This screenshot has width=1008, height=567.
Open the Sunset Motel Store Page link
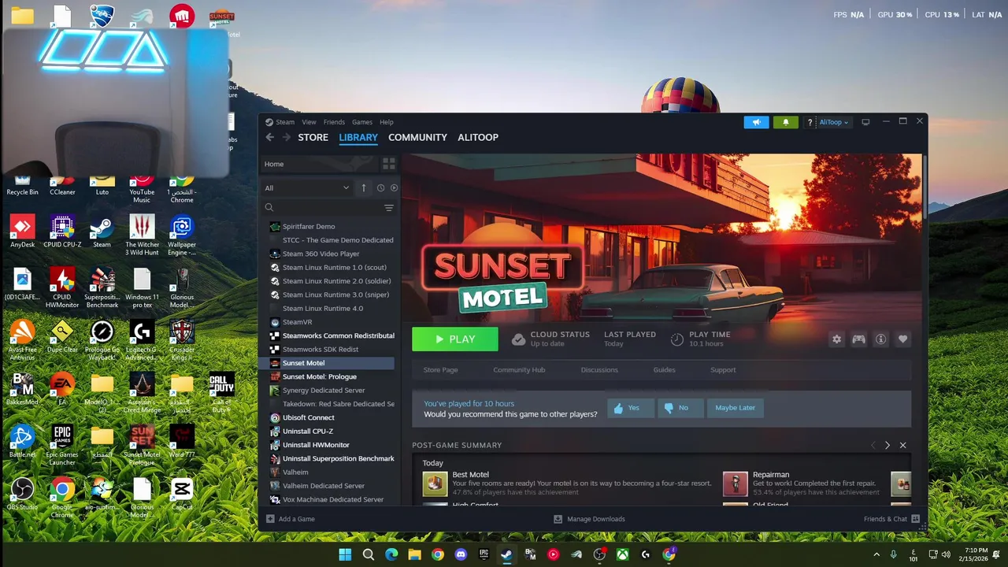point(440,370)
